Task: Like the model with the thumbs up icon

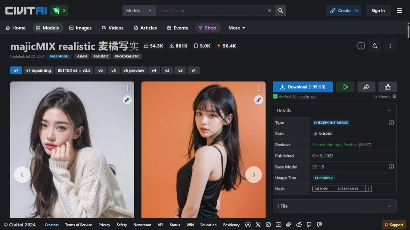Action: click(x=387, y=87)
